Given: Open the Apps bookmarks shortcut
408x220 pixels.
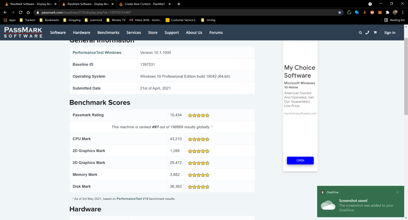Looking at the screenshot, I should point(10,20).
